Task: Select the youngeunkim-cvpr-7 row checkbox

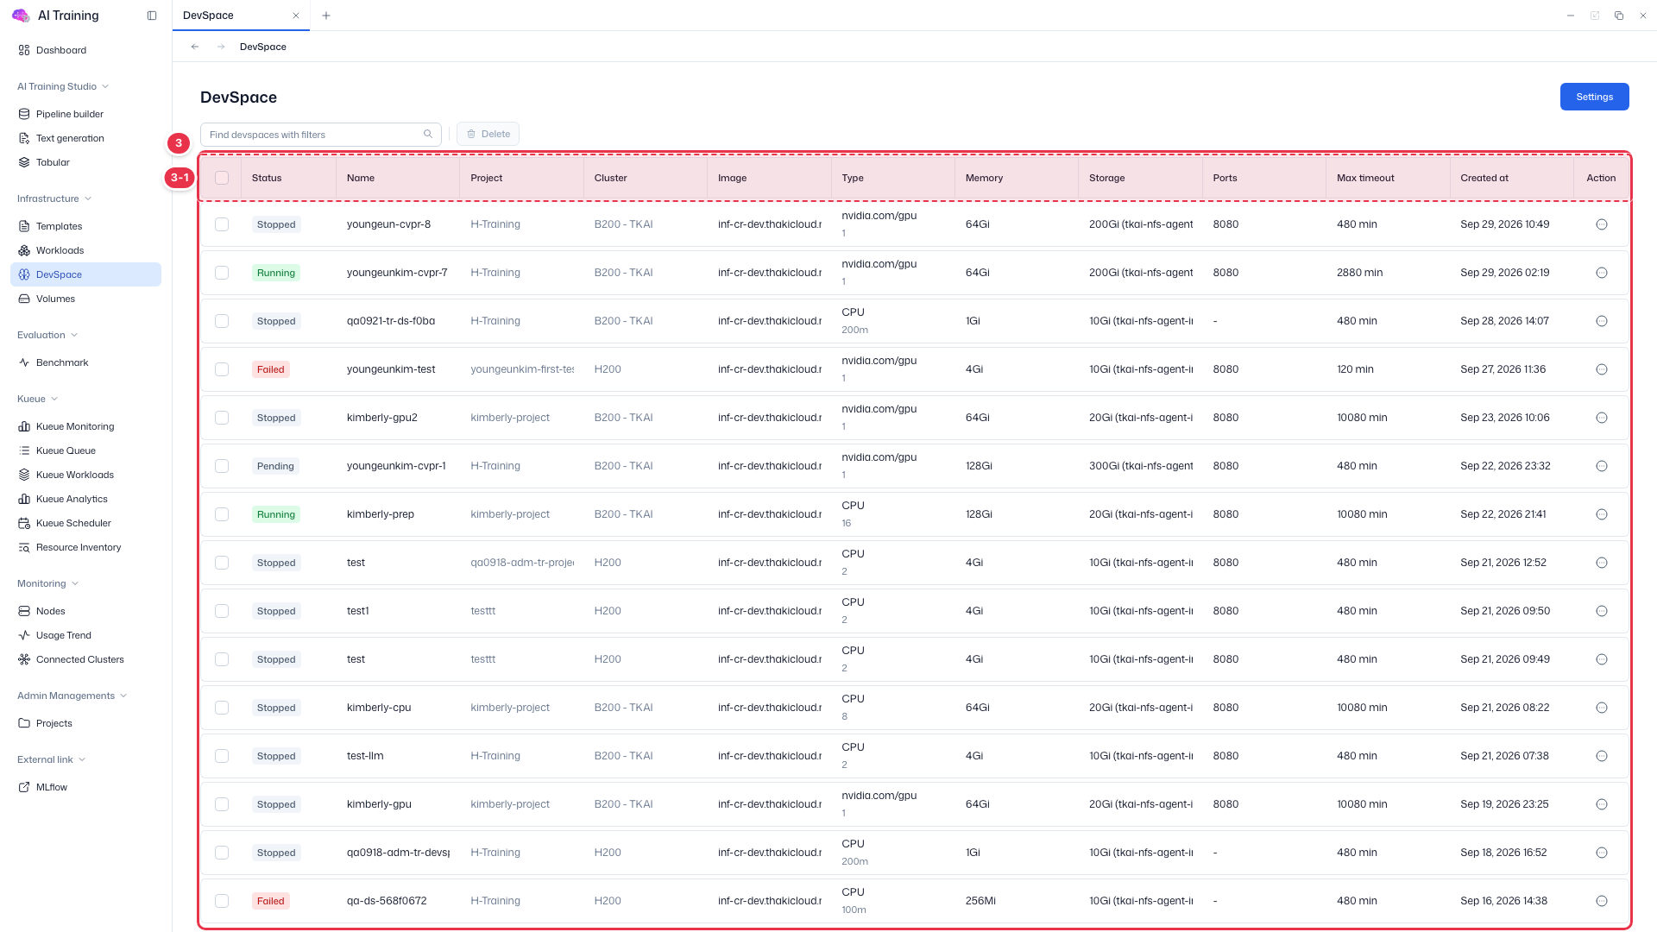Action: coord(222,273)
